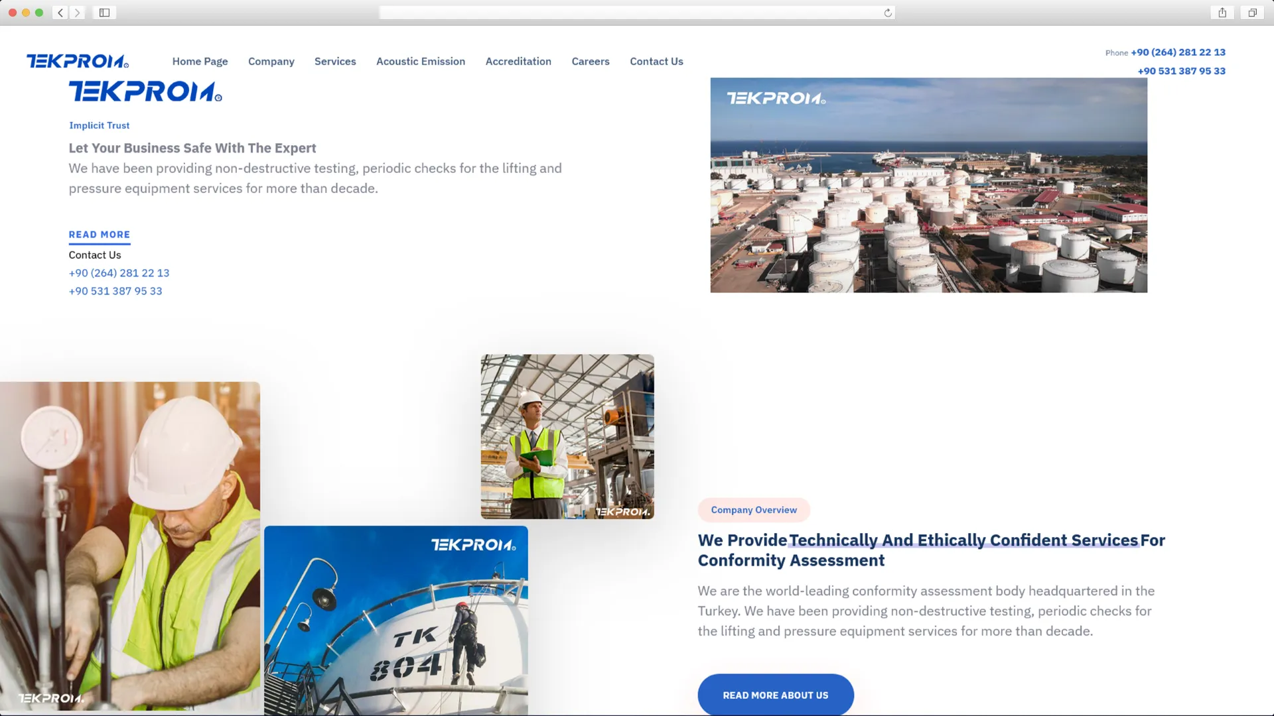Click the inspector with green clipboard photo
Screen dimensions: 1274x716
(567, 436)
